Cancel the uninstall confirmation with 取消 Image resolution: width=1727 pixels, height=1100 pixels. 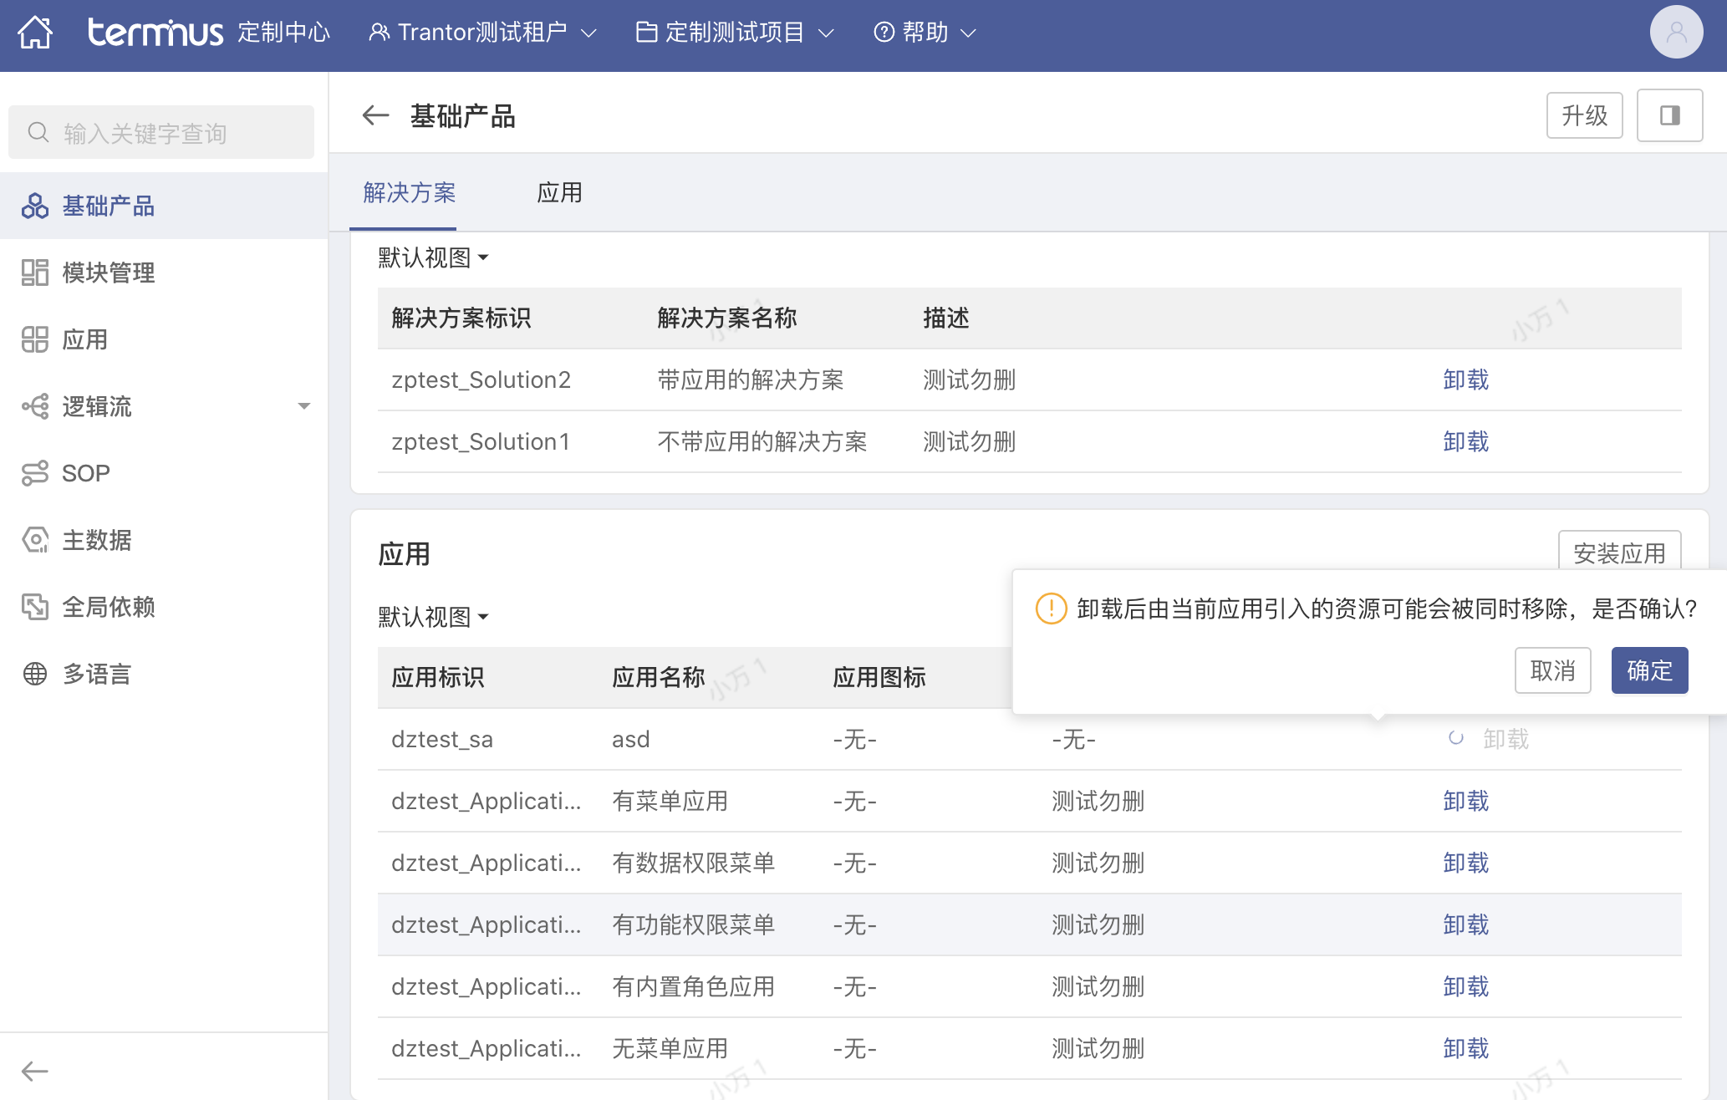(x=1552, y=670)
